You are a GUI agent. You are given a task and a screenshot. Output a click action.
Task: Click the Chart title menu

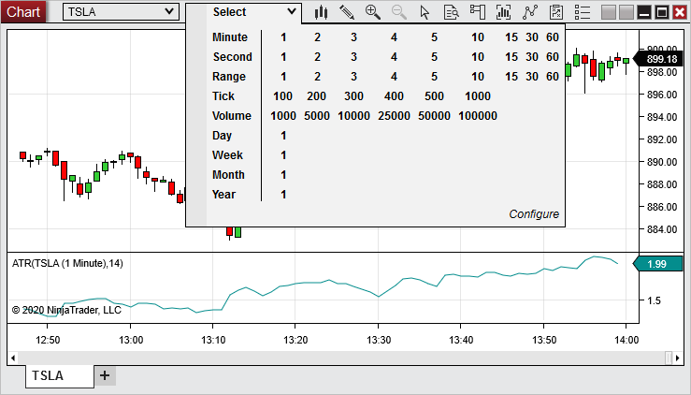(x=23, y=12)
